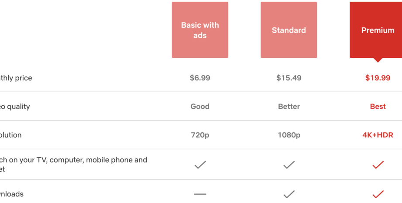Click the 1080p resolution value
Viewport: 402px width, 203px height.
(x=289, y=135)
